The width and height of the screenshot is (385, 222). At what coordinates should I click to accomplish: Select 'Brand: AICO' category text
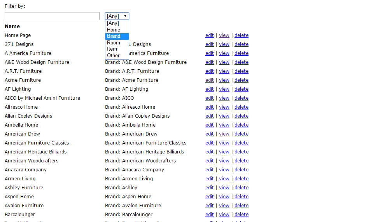tap(119, 98)
